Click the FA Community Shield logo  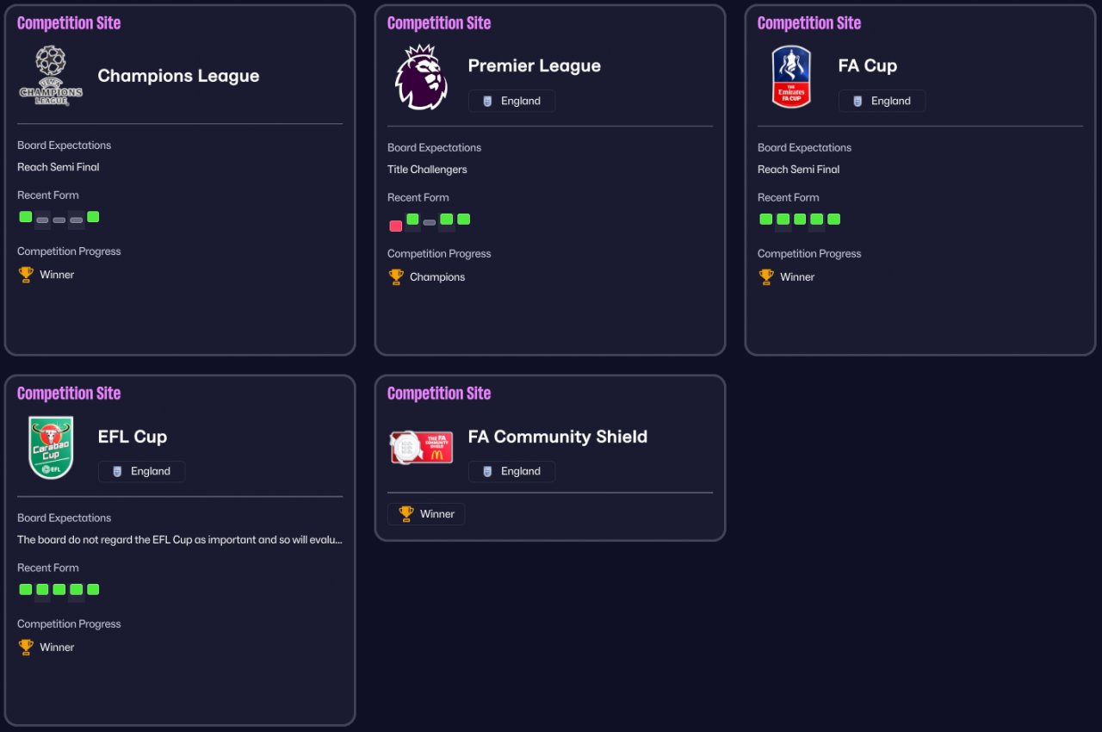tap(421, 447)
